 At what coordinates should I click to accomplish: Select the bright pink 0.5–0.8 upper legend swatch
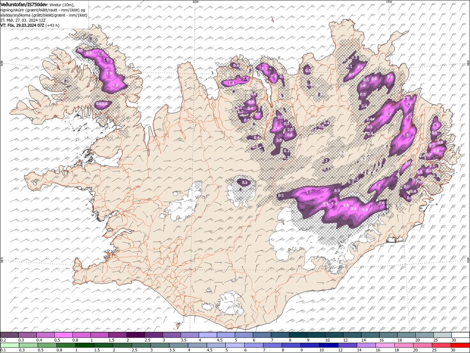coord(63,335)
